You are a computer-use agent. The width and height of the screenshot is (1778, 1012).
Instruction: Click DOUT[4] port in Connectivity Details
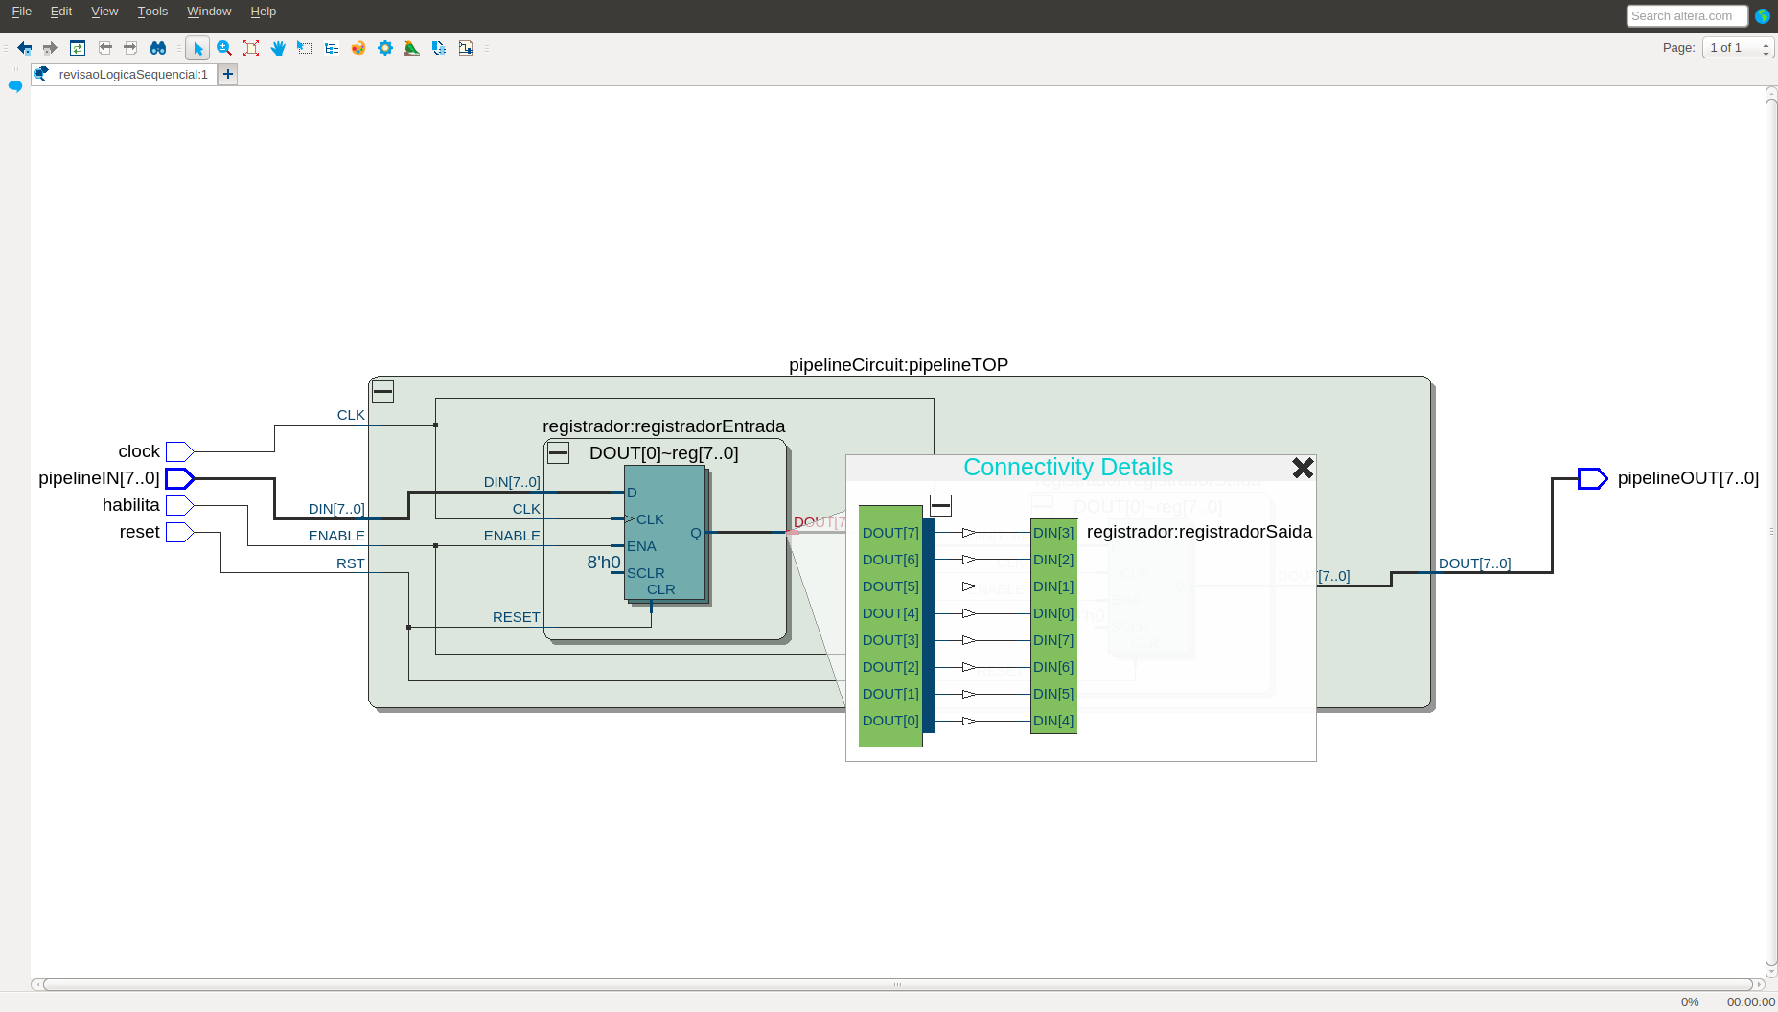coord(890,613)
